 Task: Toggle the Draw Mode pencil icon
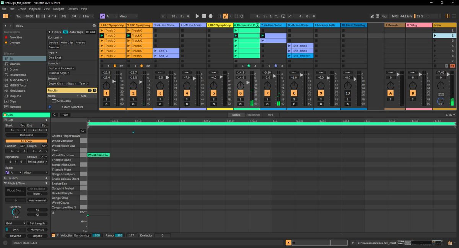point(373,16)
